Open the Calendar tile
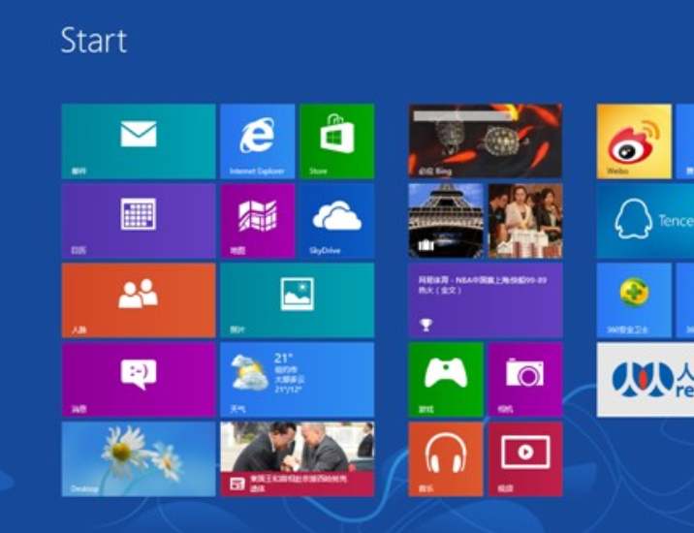Image resolution: width=694 pixels, height=533 pixels. point(139,221)
